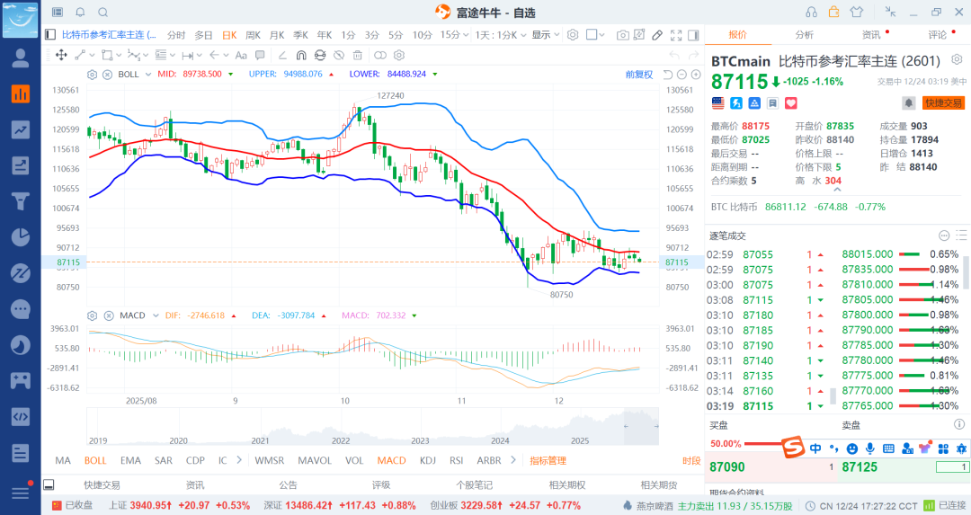Image resolution: width=971 pixels, height=515 pixels.
Task: Toggle the left sidebar panel icon
Action: tap(49, 35)
